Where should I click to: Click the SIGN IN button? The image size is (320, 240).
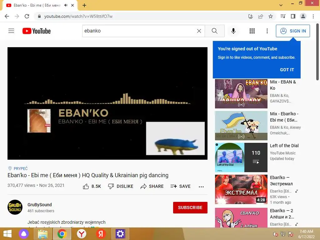pos(293,31)
